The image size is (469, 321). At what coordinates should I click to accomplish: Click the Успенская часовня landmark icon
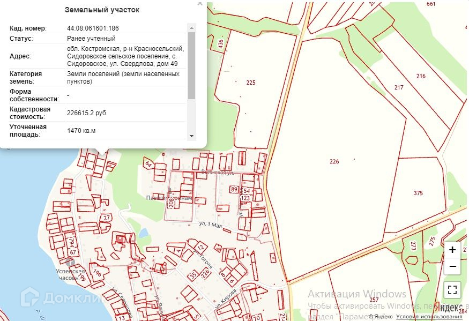pyautogui.click(x=69, y=262)
